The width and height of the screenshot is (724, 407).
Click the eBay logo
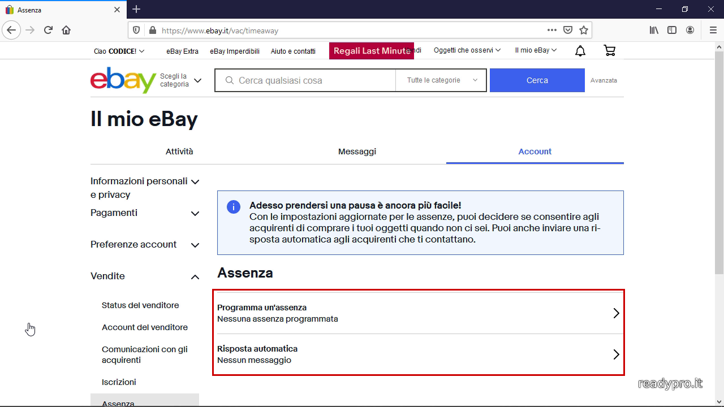click(123, 80)
